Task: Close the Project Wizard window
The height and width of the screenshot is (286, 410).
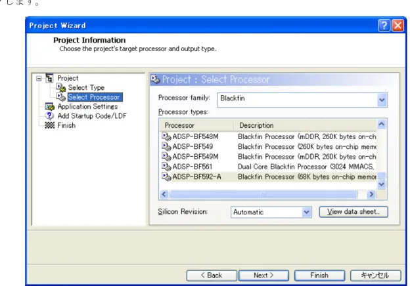Action: pyautogui.click(x=398, y=26)
